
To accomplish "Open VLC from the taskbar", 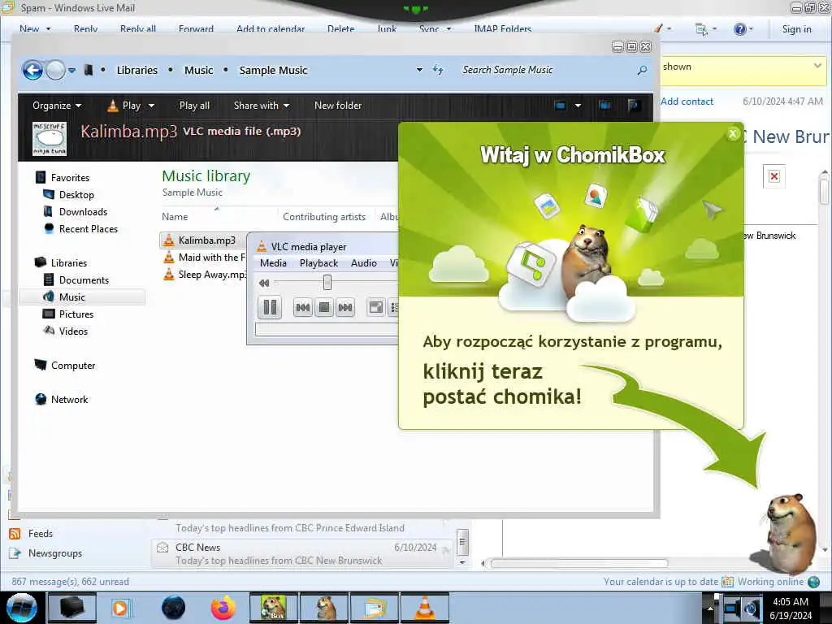I will click(424, 608).
